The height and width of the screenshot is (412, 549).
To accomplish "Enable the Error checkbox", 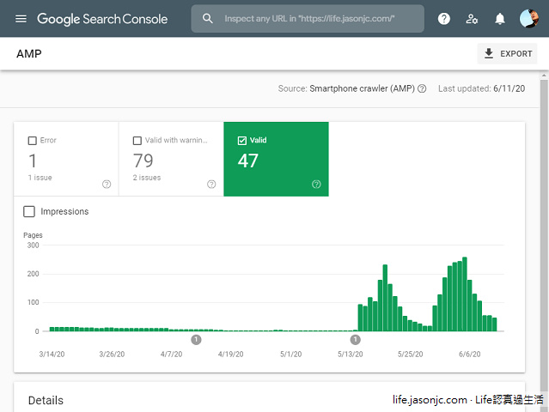I will tap(33, 141).
